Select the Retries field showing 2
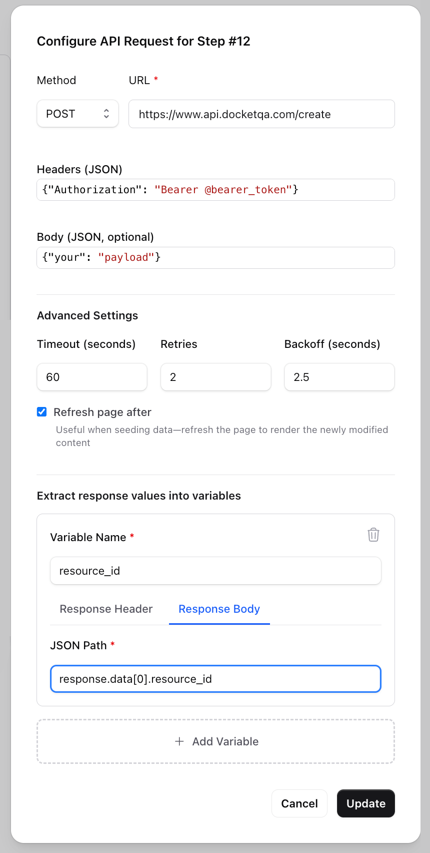This screenshot has width=430, height=853. (215, 377)
